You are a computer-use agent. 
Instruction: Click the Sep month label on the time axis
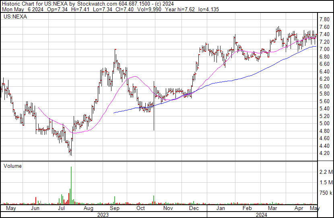click(115, 208)
